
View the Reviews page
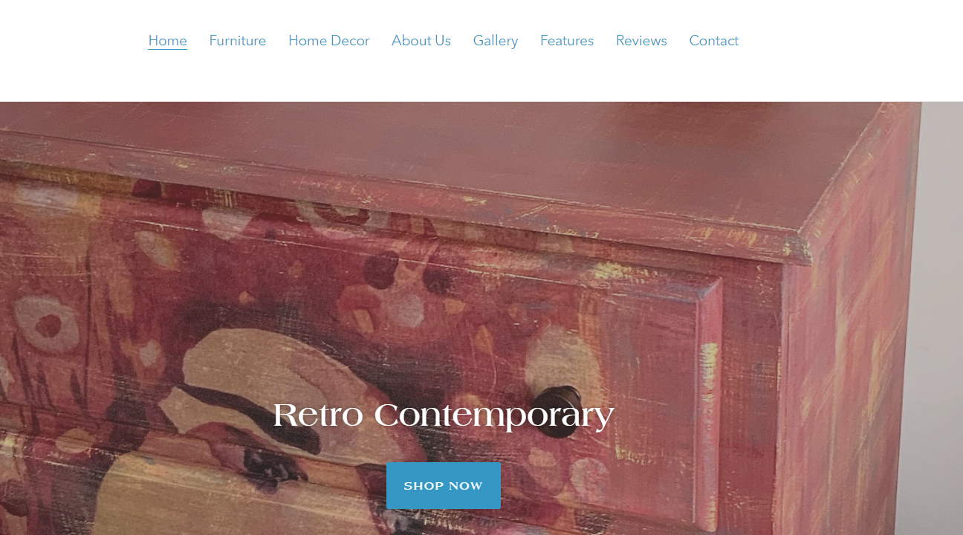641,41
